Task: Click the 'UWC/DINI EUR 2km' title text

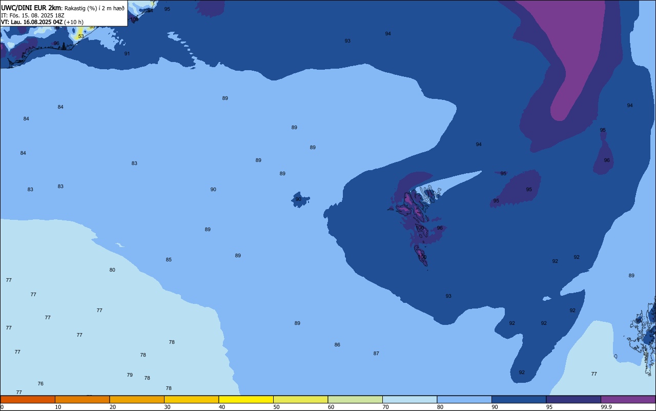Action: (x=31, y=8)
